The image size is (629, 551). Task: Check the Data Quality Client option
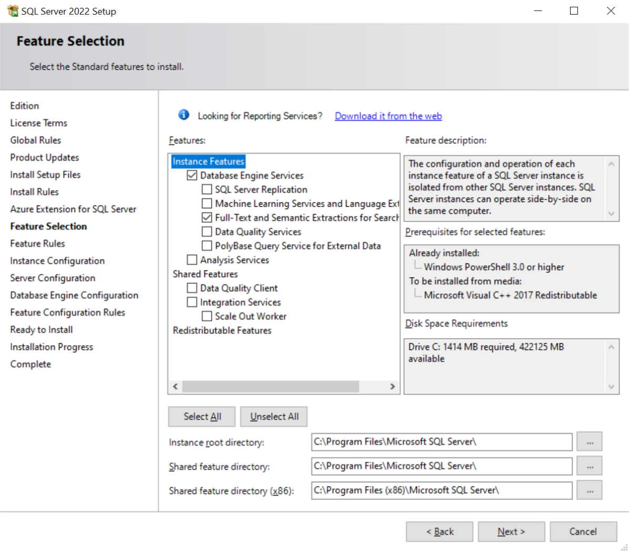(192, 288)
